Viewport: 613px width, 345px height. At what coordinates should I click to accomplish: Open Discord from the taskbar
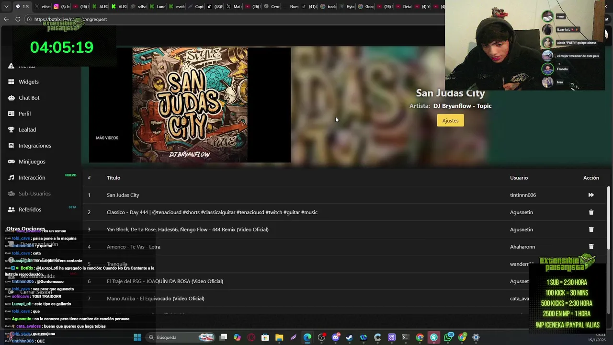pos(336,337)
